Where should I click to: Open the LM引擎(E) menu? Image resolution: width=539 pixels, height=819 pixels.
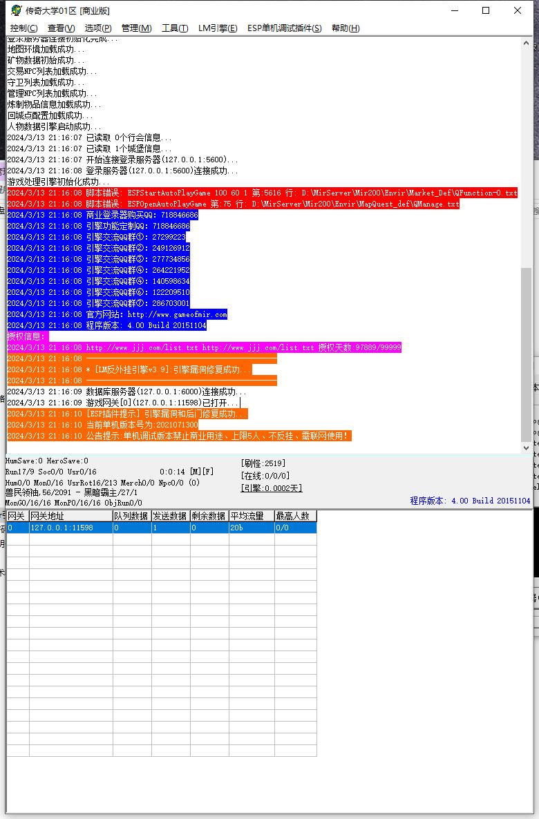(218, 28)
